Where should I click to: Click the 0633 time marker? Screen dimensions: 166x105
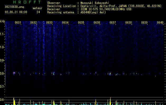[x=49, y=23]
